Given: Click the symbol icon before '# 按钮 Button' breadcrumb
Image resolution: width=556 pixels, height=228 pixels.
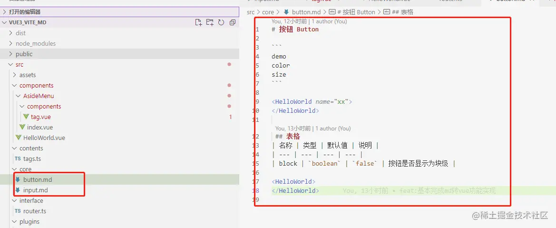Looking at the screenshot, I should pos(332,12).
